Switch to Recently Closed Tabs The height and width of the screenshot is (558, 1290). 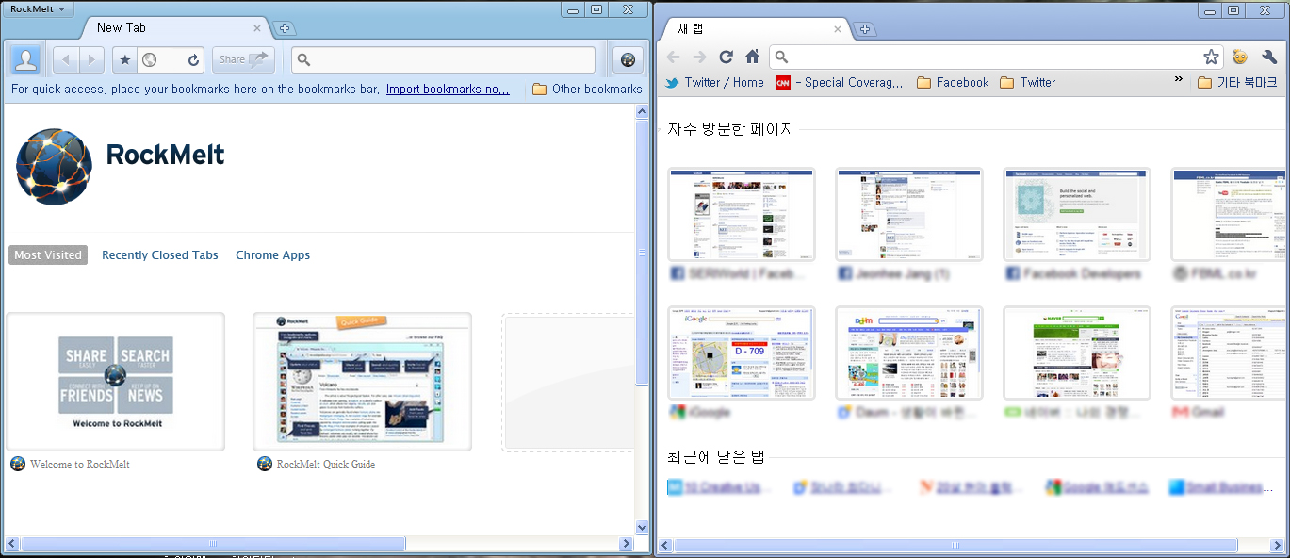pos(160,254)
